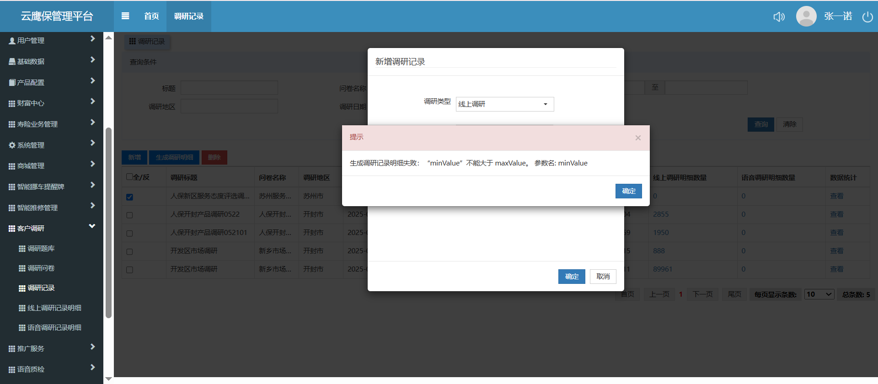
Task: Expand the 系统管理 menu chevron
Action: (92, 143)
